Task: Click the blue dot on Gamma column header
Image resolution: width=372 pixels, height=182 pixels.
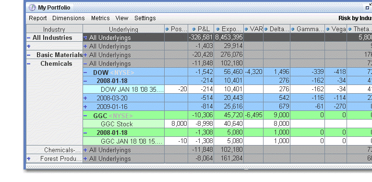Action: [293, 29]
